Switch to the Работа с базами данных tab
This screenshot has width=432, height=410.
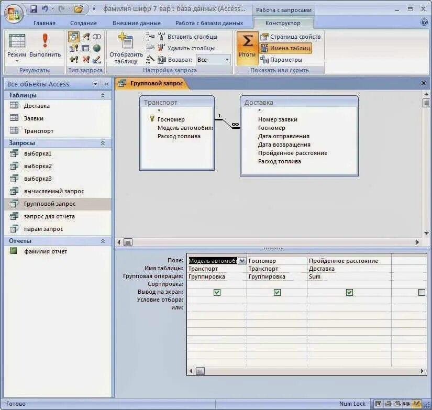(x=209, y=23)
